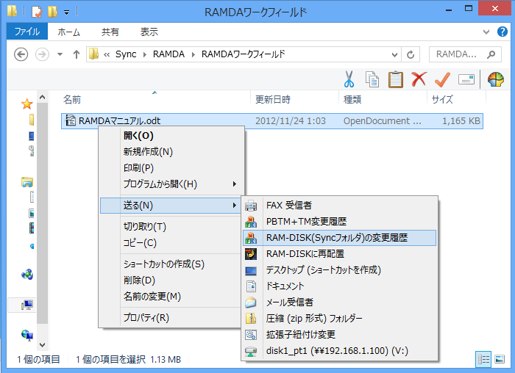The image size is (515, 373).
Task: Open recent locations dropdown near Forward button
Action: 60,55
